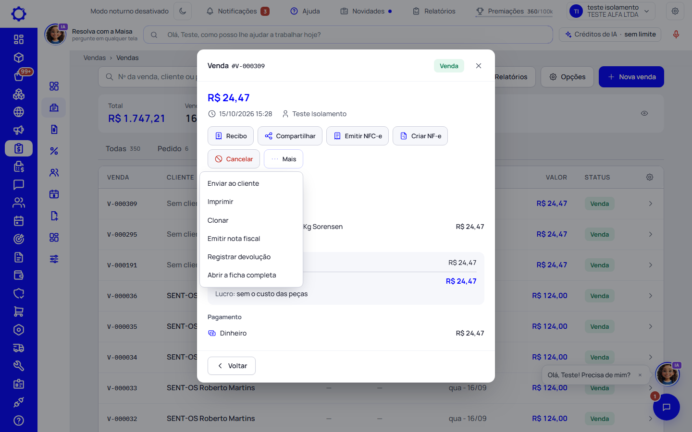692x432 pixels.
Task: Click the Emitir NFC-e button
Action: [x=358, y=136]
